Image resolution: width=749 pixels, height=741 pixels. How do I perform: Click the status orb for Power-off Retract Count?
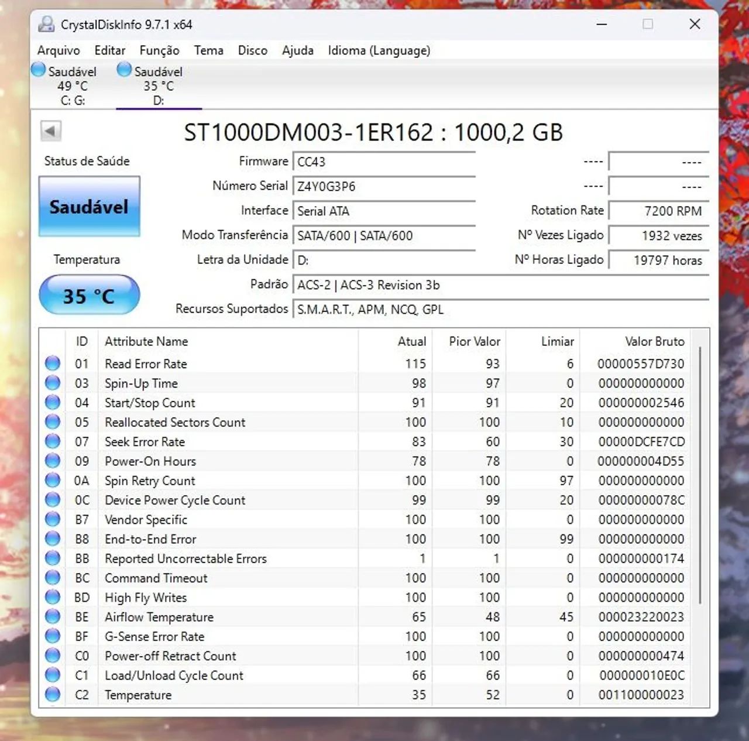pos(53,656)
